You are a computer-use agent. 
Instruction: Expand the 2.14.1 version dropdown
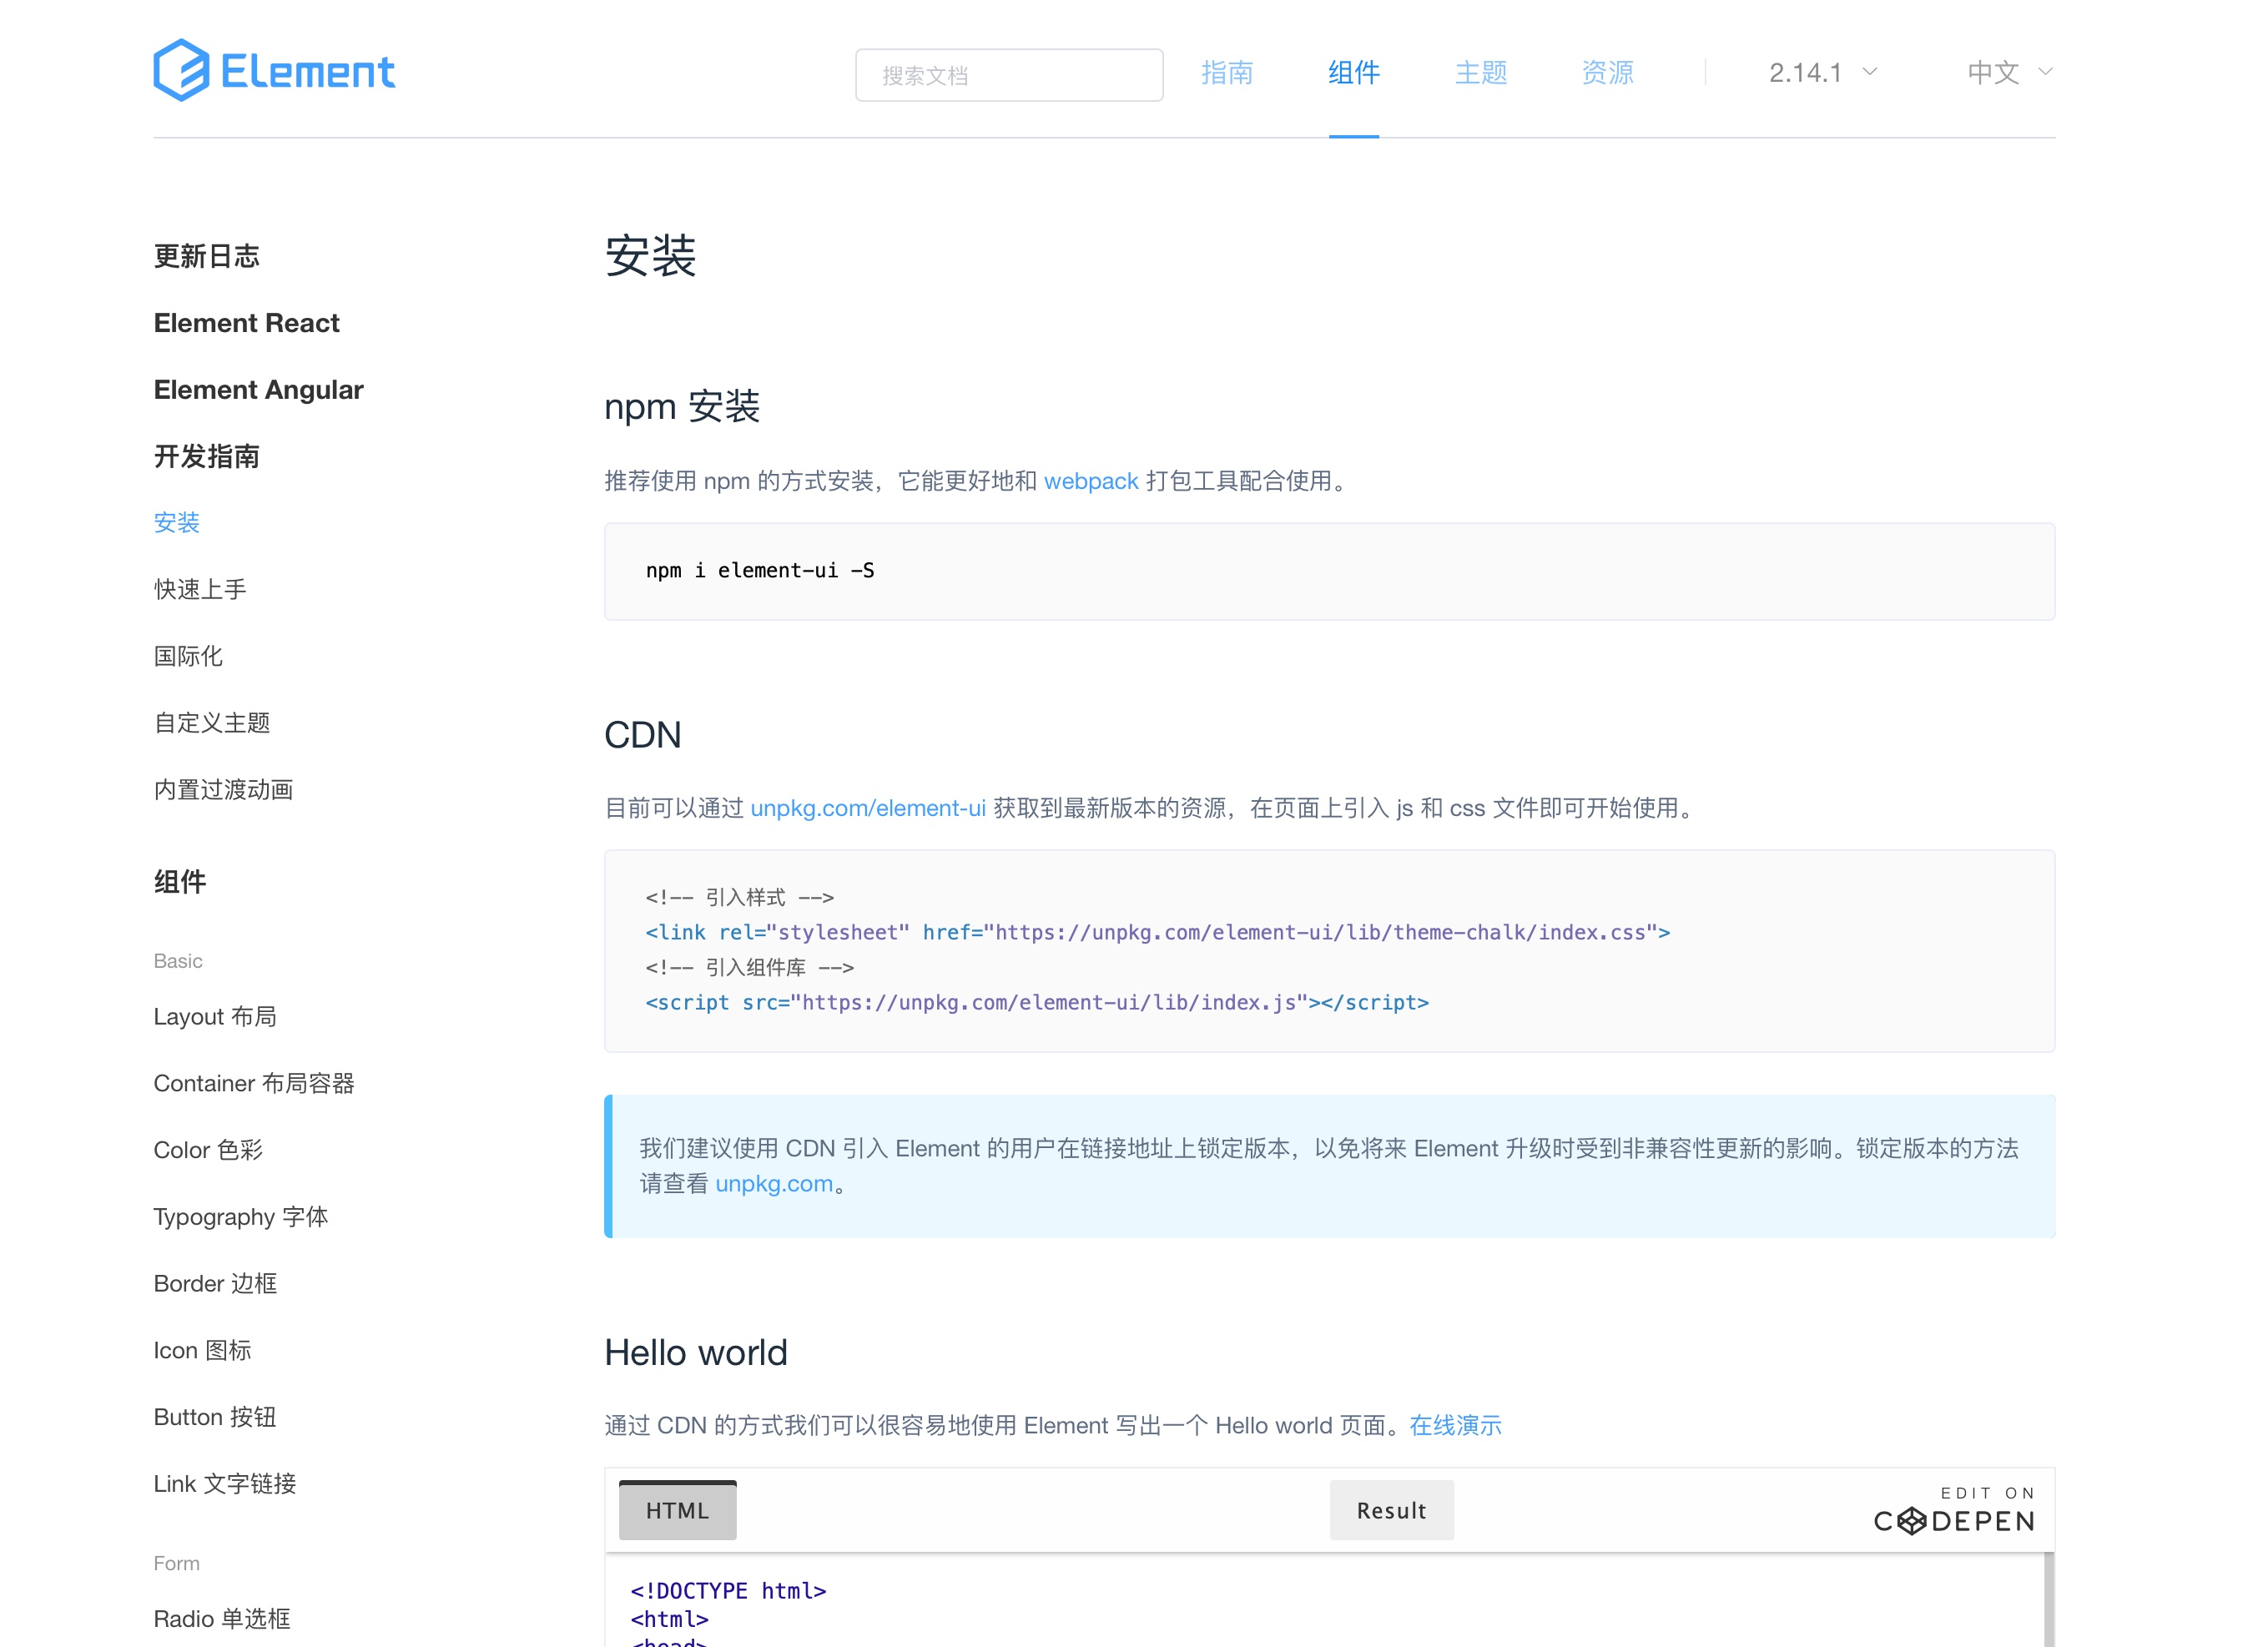pyautogui.click(x=1806, y=73)
